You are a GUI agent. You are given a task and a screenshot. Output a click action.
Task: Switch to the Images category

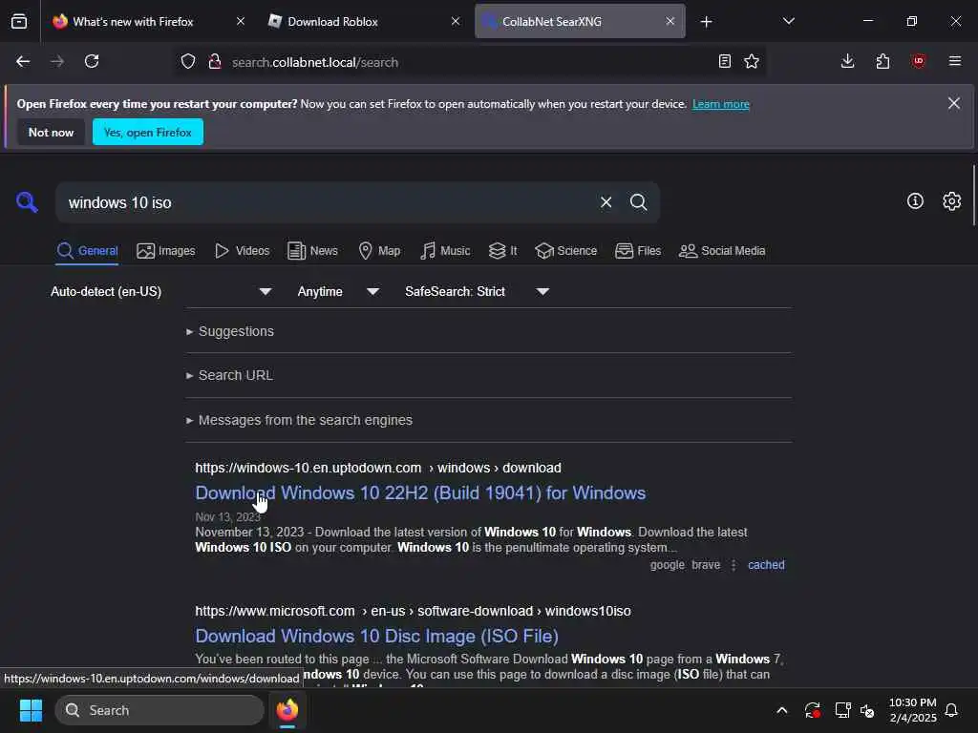click(x=166, y=251)
